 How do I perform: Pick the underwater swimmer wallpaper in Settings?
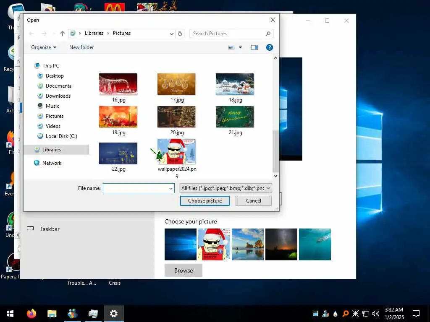click(x=315, y=244)
